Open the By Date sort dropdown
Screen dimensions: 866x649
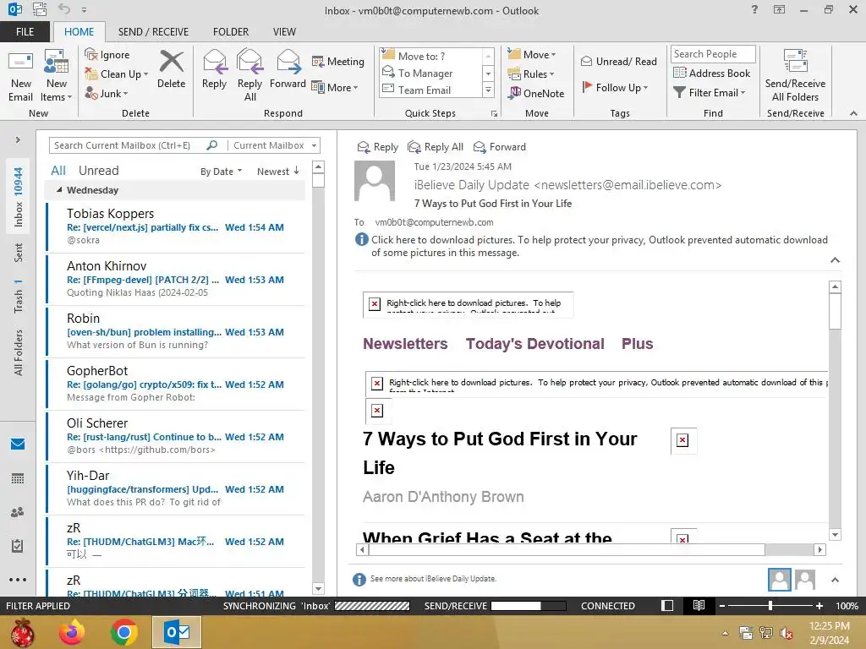221,172
